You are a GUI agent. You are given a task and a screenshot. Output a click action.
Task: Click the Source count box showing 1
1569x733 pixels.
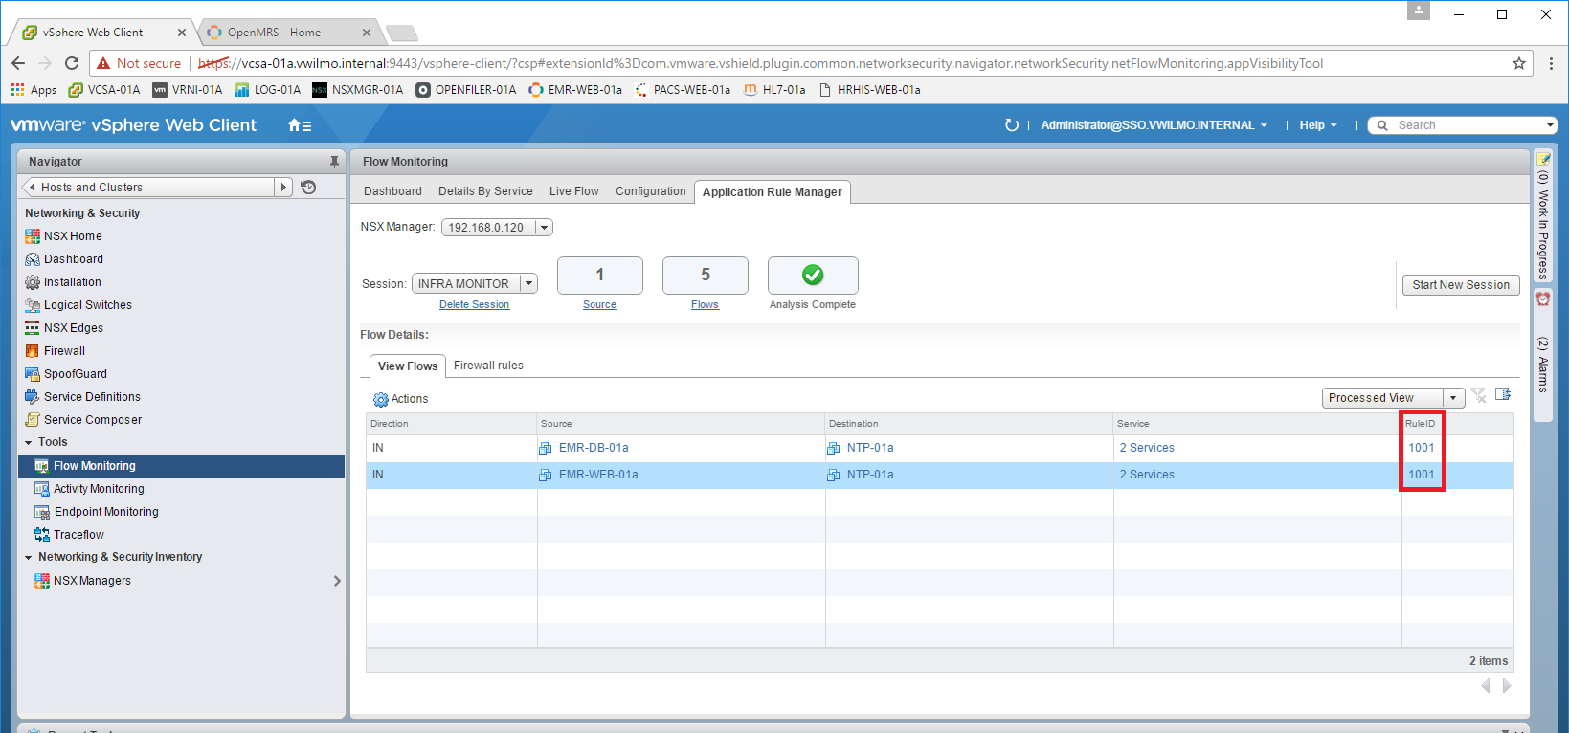pyautogui.click(x=600, y=276)
